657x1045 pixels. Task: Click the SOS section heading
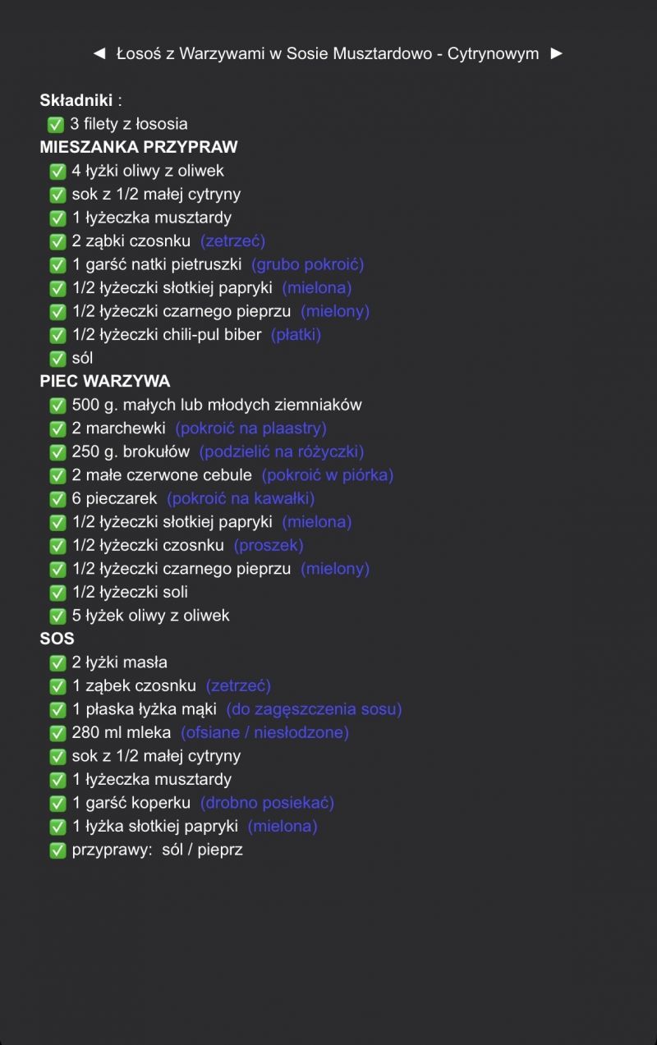[57, 639]
